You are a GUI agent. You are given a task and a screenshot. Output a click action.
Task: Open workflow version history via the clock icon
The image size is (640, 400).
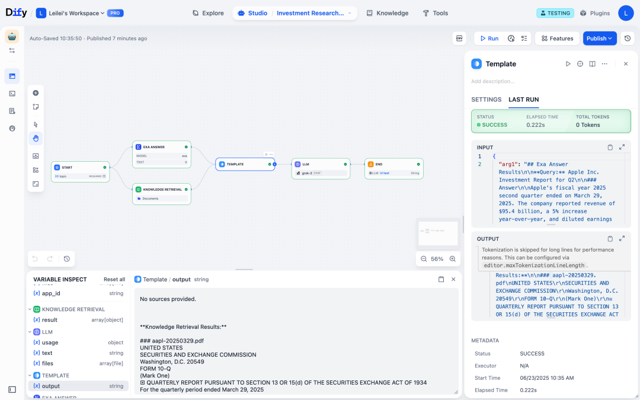point(628,38)
